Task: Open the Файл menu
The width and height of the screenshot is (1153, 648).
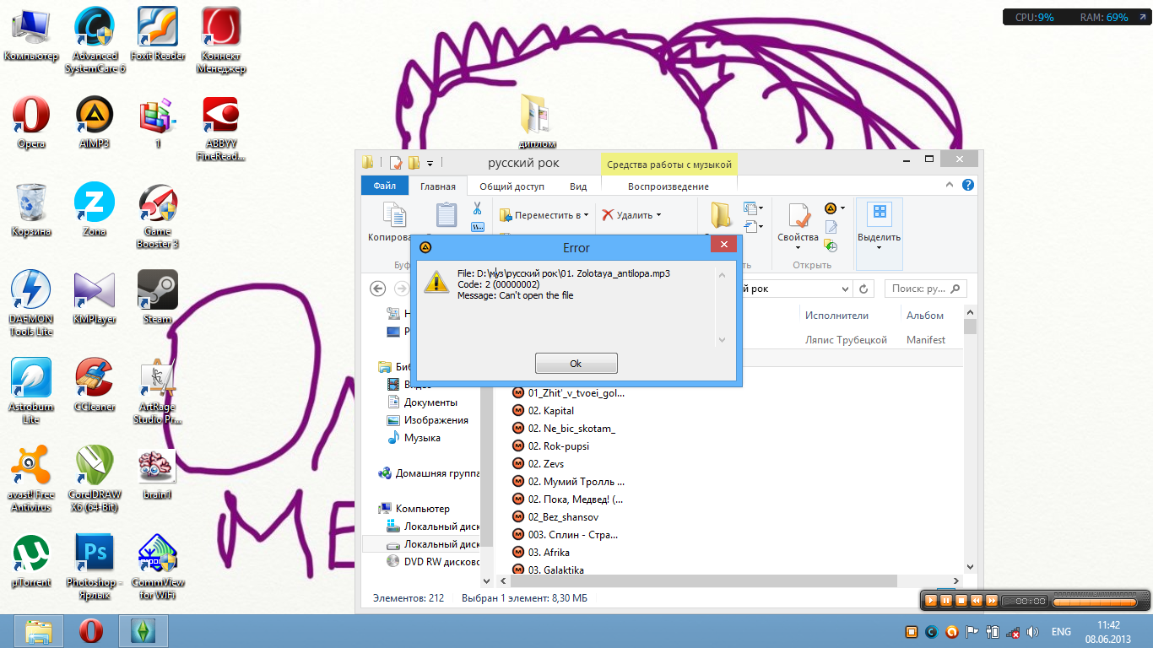Action: pyautogui.click(x=385, y=186)
